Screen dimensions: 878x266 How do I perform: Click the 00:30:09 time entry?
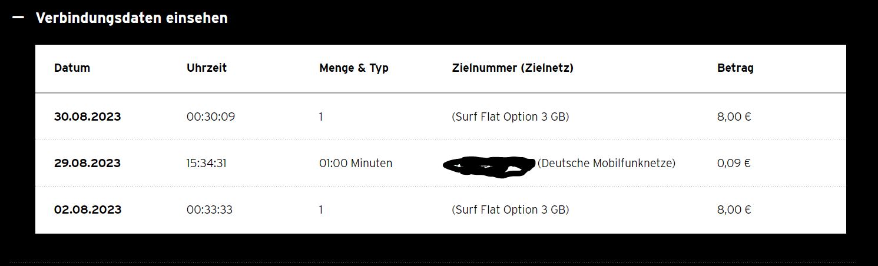pos(211,117)
